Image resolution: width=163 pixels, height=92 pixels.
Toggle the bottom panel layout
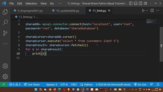coord(135,3)
